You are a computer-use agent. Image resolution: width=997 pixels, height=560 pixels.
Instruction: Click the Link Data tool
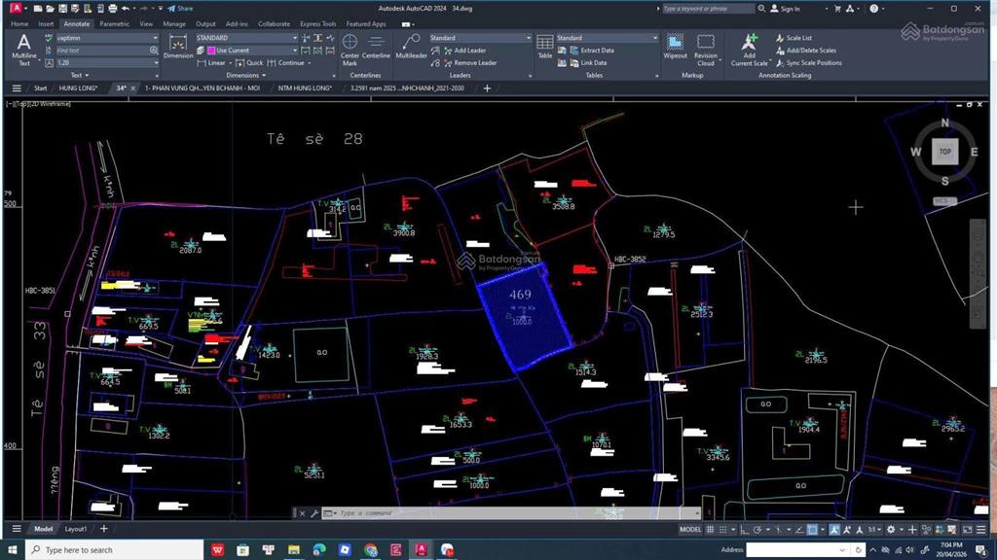click(x=588, y=63)
